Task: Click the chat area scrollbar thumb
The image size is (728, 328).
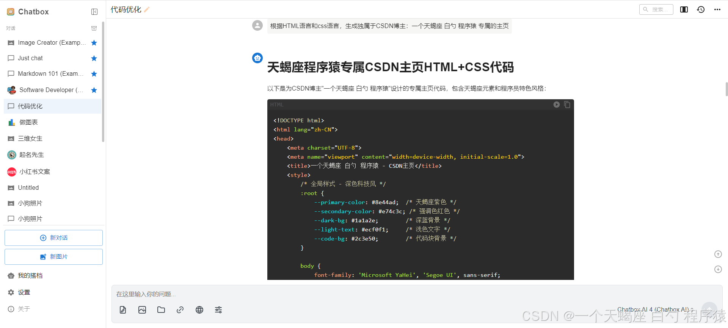Action: tap(726, 89)
